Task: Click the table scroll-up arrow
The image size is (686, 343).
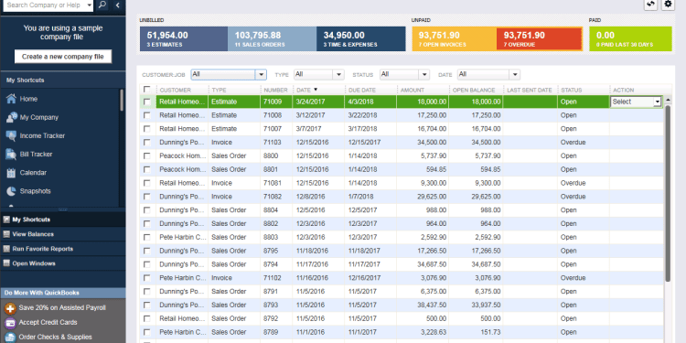Action: (x=668, y=101)
